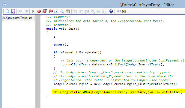The width and height of the screenshot is (185, 108).
Task: Select the ledgerJournalTrans: init method tab
Action: click(x=18, y=18)
